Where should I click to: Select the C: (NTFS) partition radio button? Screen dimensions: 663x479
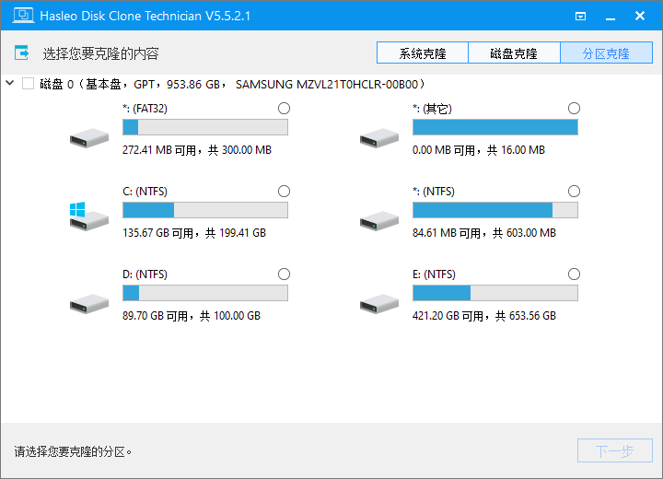point(284,191)
